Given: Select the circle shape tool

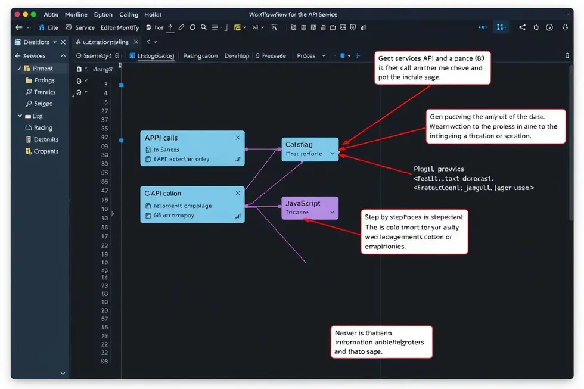Looking at the screenshot, I should 192,27.
